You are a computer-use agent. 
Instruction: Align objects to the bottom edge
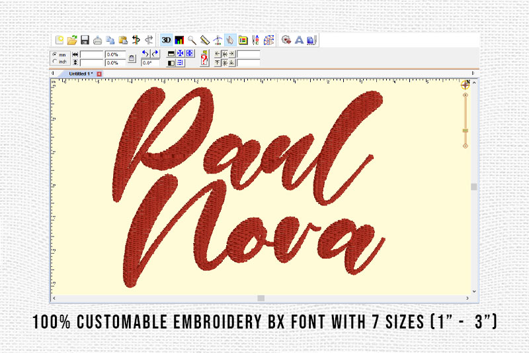(x=232, y=63)
